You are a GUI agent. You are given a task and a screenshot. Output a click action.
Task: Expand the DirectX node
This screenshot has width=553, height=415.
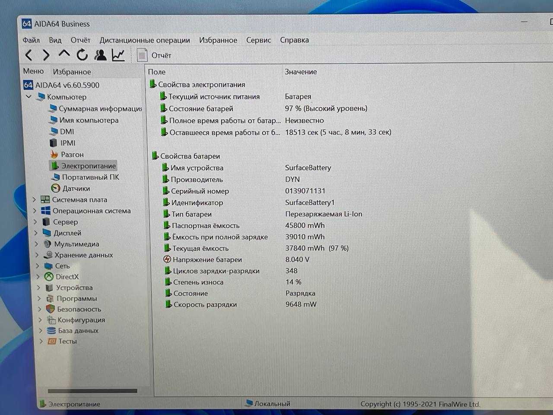38,277
